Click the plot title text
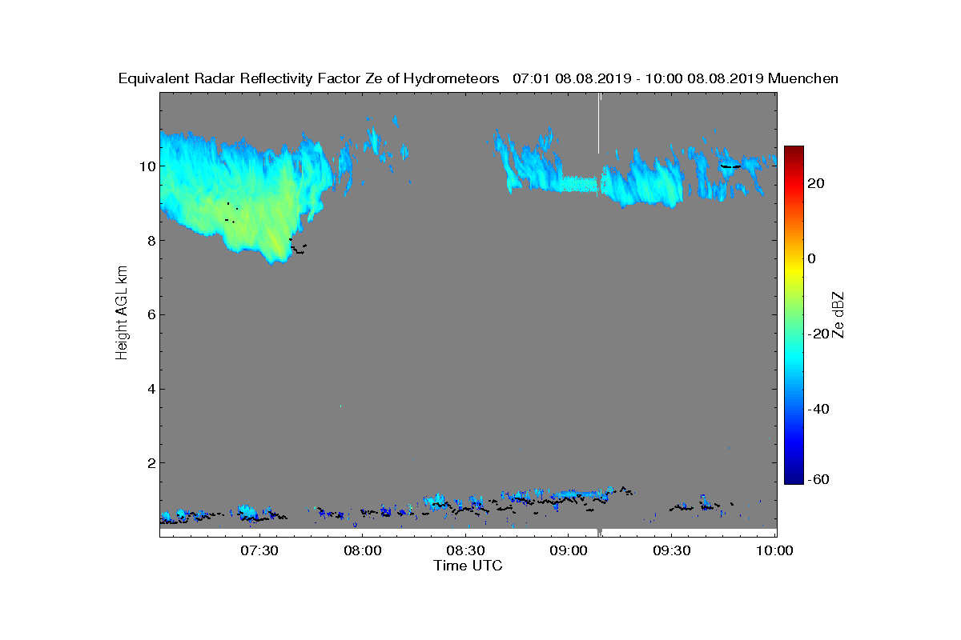Image resolution: width=961 pixels, height=640 pixels. click(x=478, y=78)
